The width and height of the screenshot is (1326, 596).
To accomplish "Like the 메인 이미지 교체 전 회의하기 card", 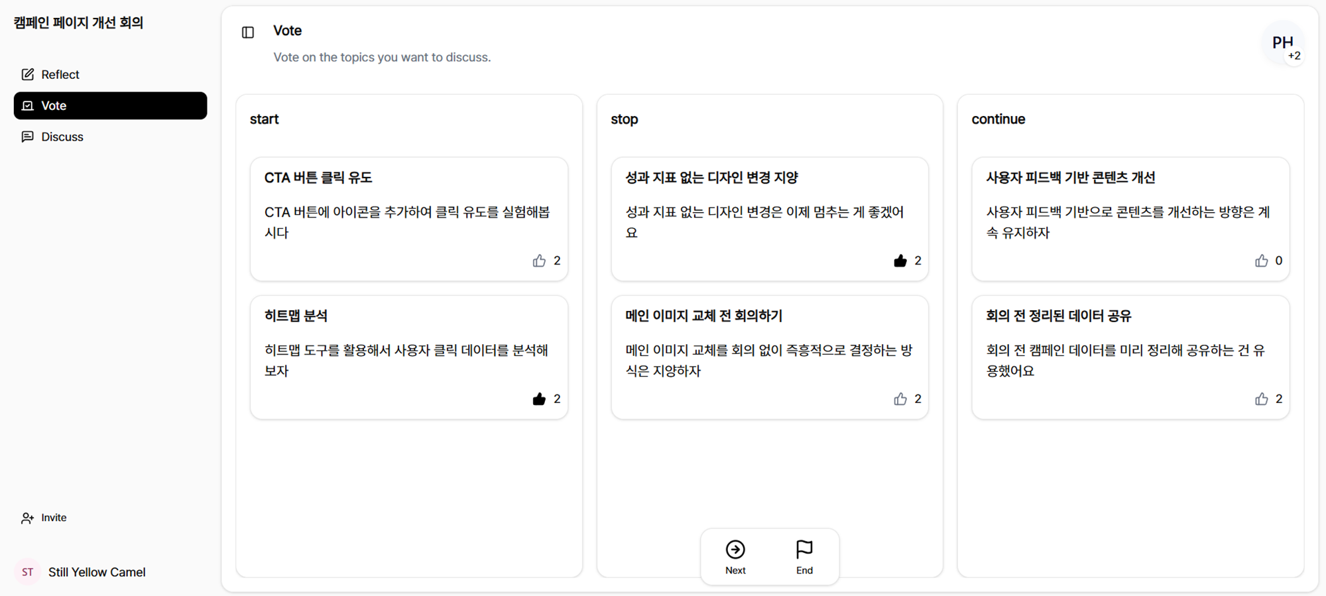I will point(900,399).
